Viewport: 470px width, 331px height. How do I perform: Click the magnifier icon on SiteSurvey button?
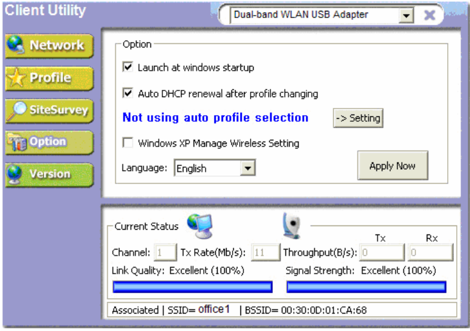[17, 110]
